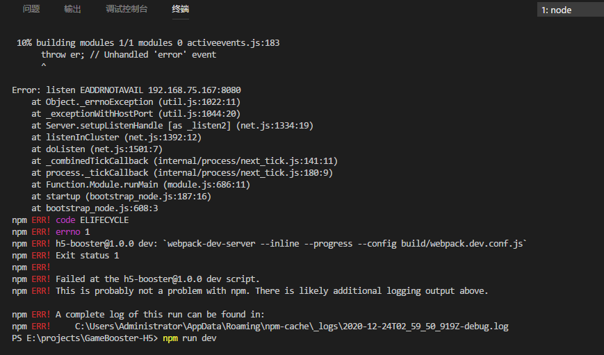Click the util.js:1022:11 file reference

click(x=199, y=102)
